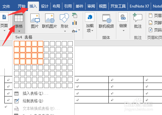Select top-right cell of table grid

[x=70, y=44]
